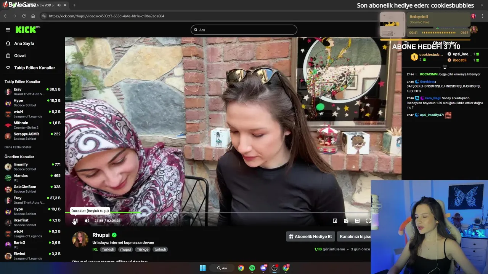This screenshot has width=488, height=274.
Task: Open Rhupsi streamer profile avatar
Action: click(80, 239)
